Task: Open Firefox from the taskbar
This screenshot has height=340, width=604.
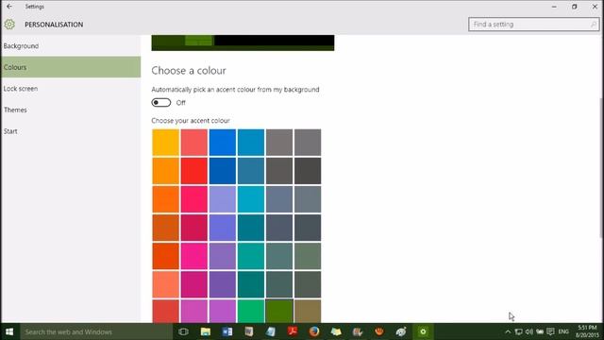Action: pos(314,331)
